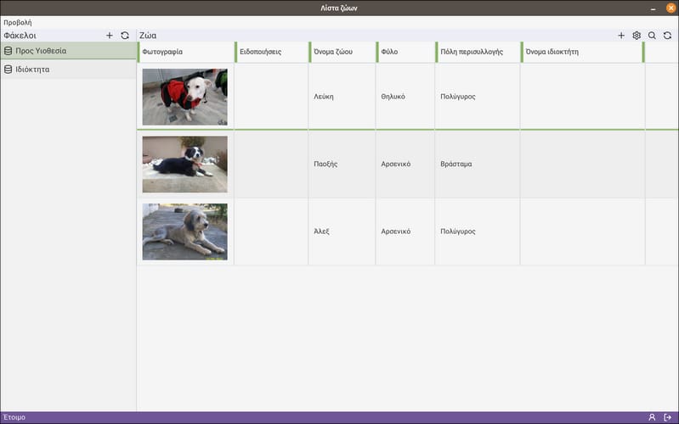Click the database icon beside Ιδιόκτητα

tap(8, 70)
